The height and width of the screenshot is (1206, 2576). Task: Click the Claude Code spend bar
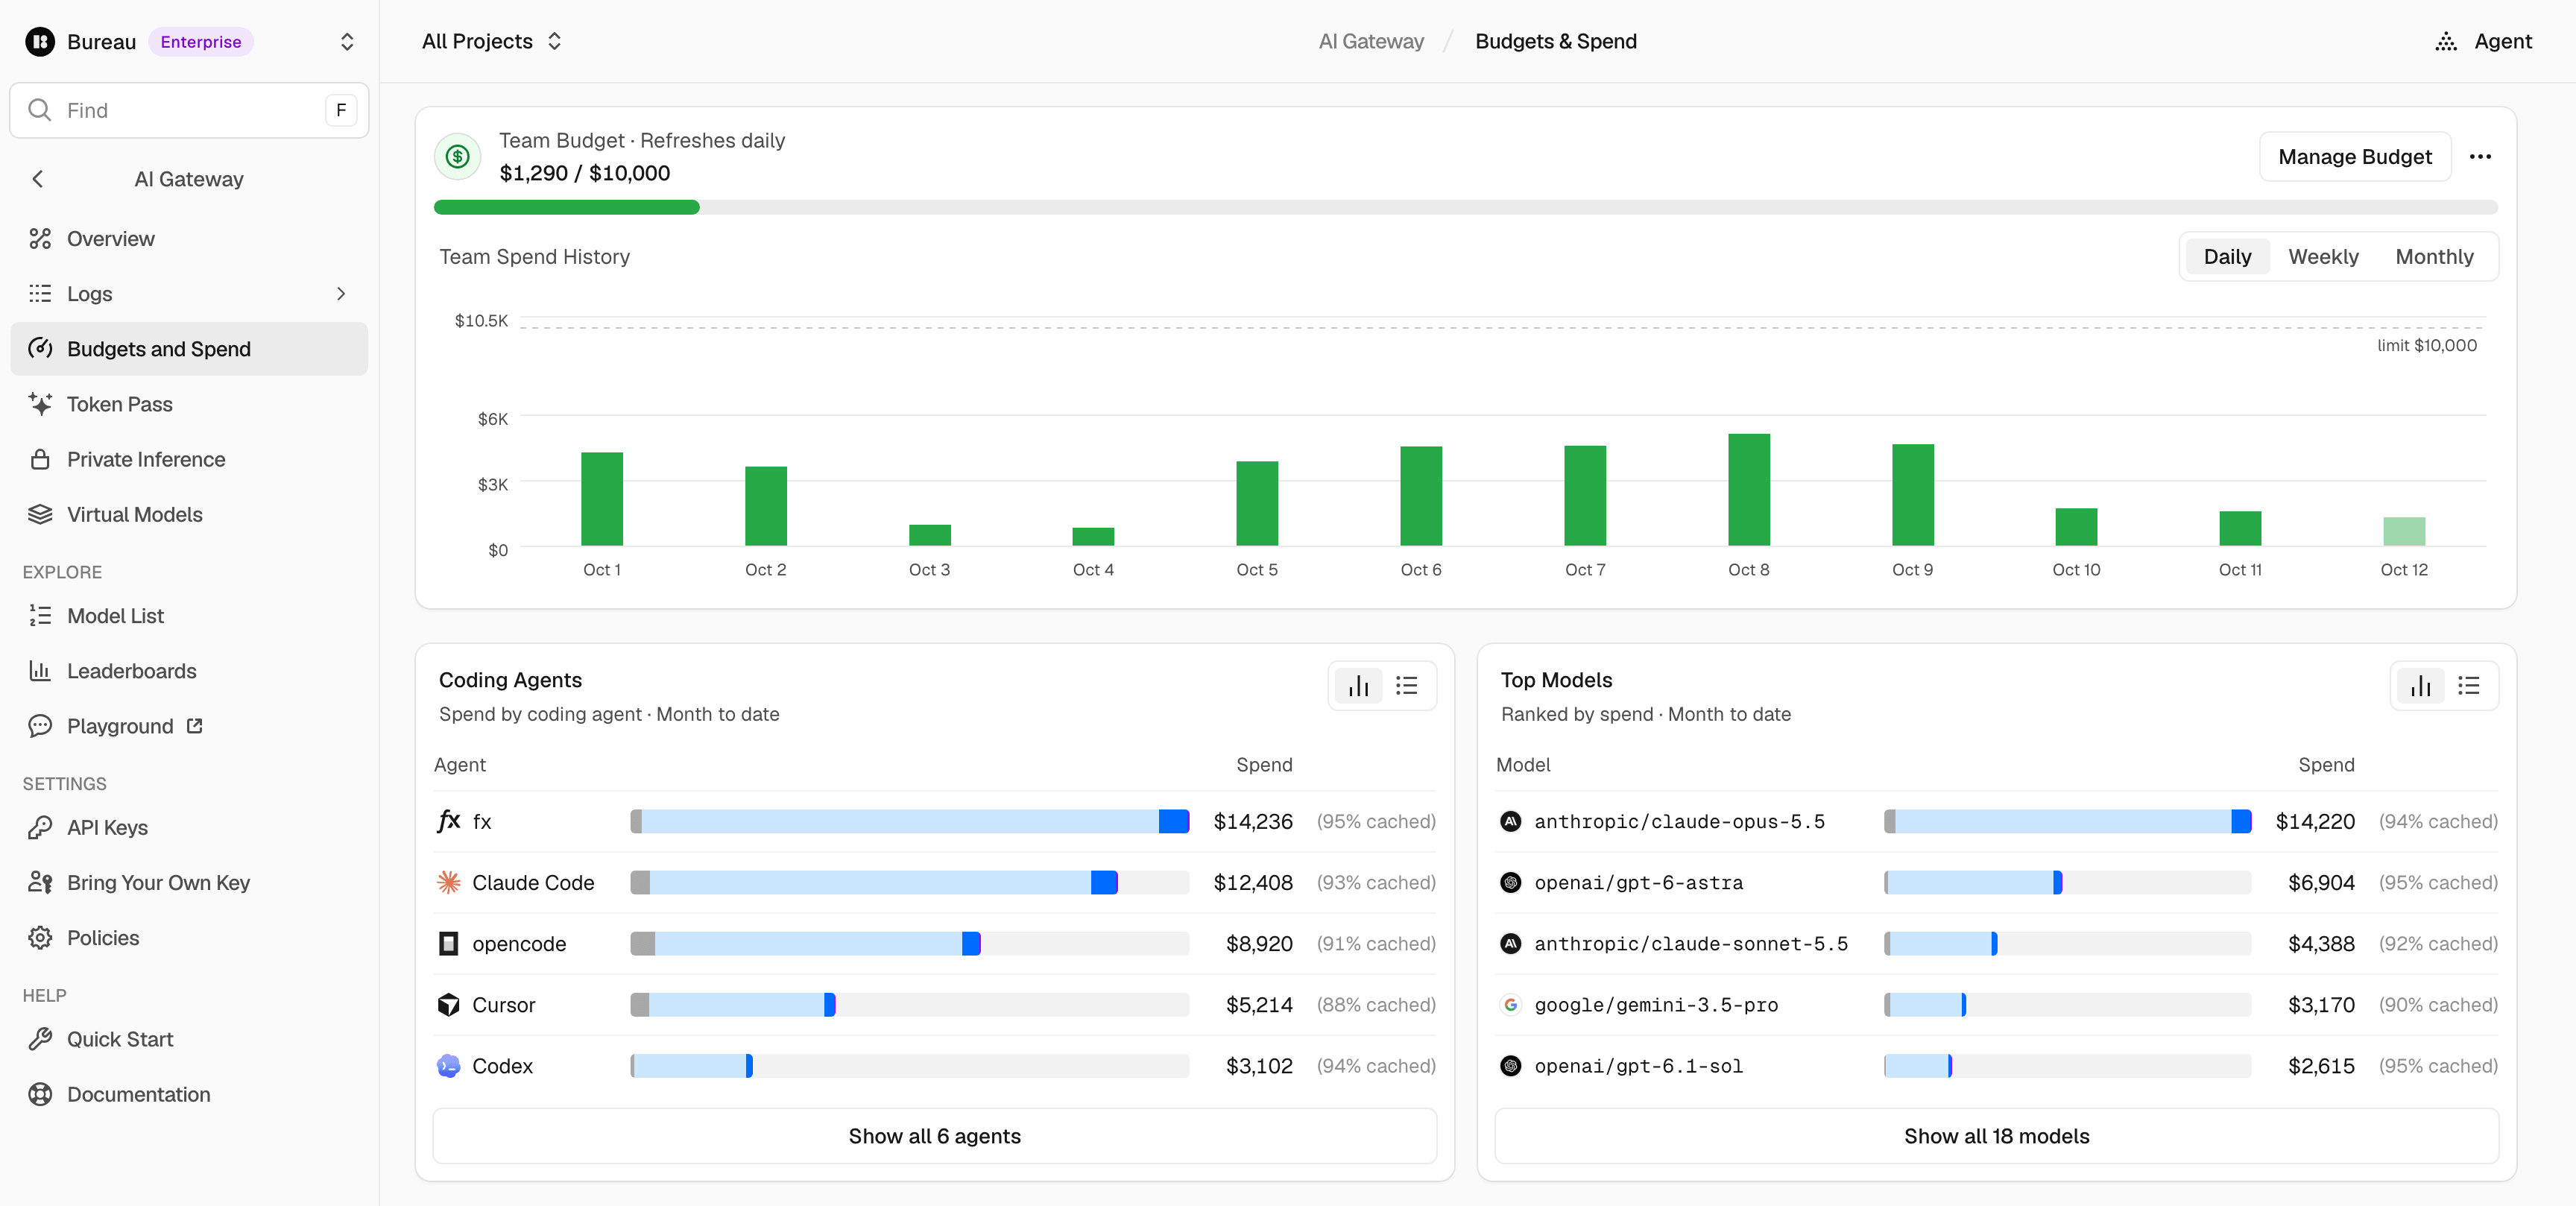[x=909, y=883]
